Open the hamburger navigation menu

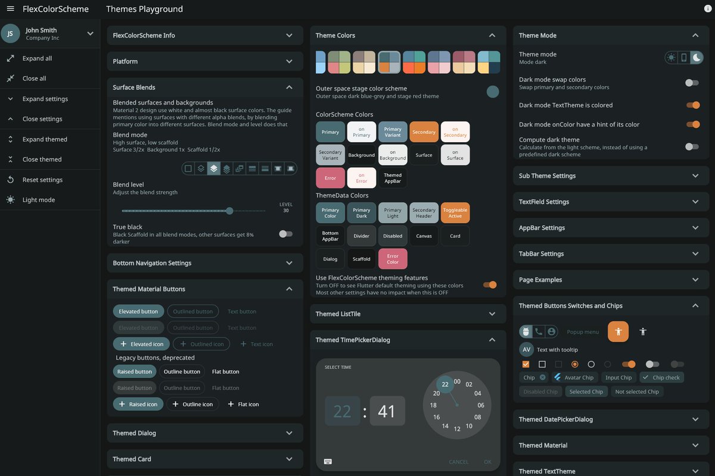point(10,9)
